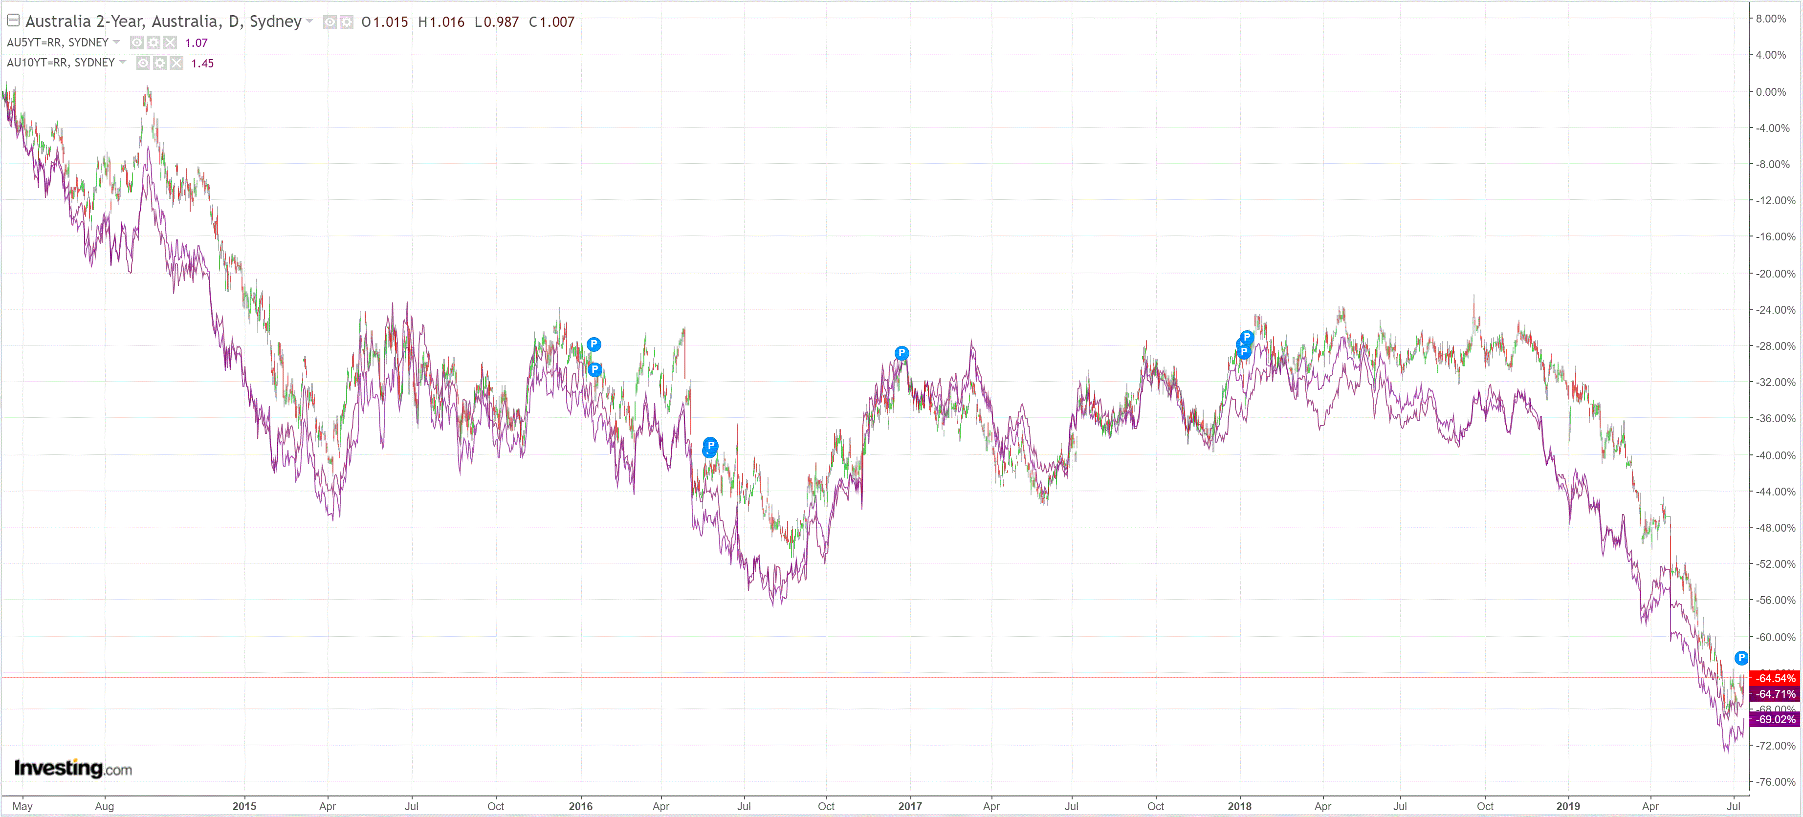Hide the AU10YT=RR comparison line

[143, 63]
